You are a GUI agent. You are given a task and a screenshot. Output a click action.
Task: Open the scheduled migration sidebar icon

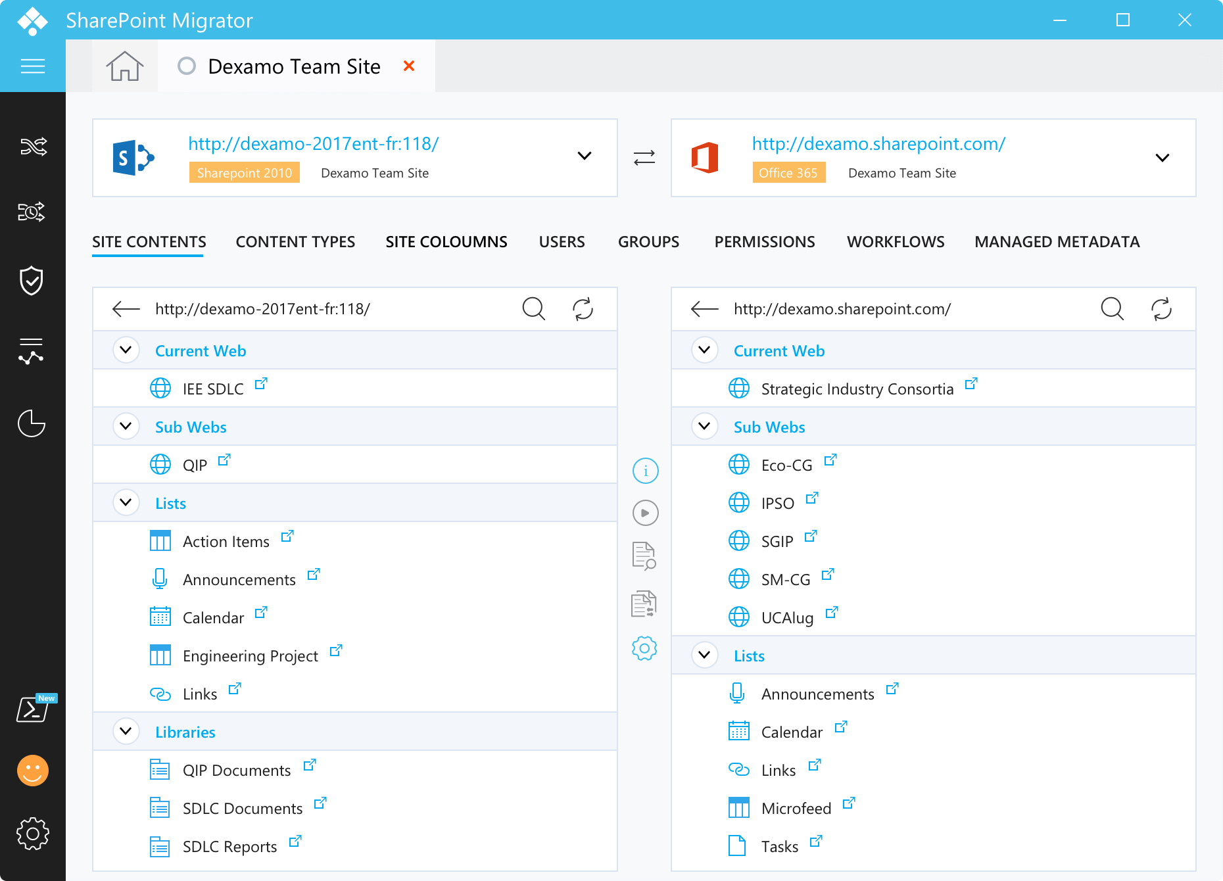[x=31, y=212]
